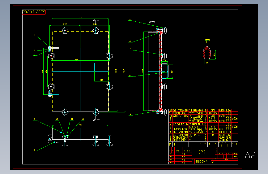The image size is (268, 174).
Task: Click the 42.48 total weight cell
Action: [x=228, y=137]
